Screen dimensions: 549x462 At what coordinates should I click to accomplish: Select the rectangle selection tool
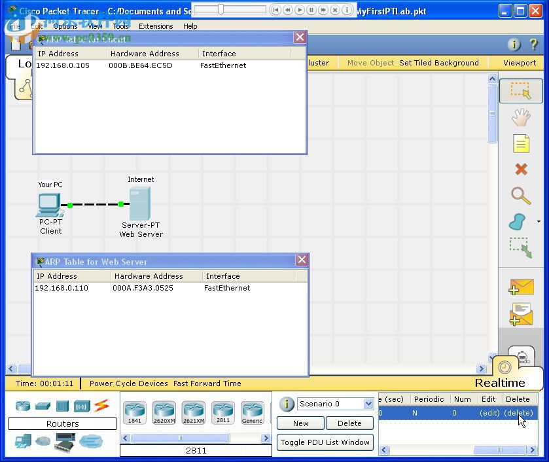tap(520, 90)
